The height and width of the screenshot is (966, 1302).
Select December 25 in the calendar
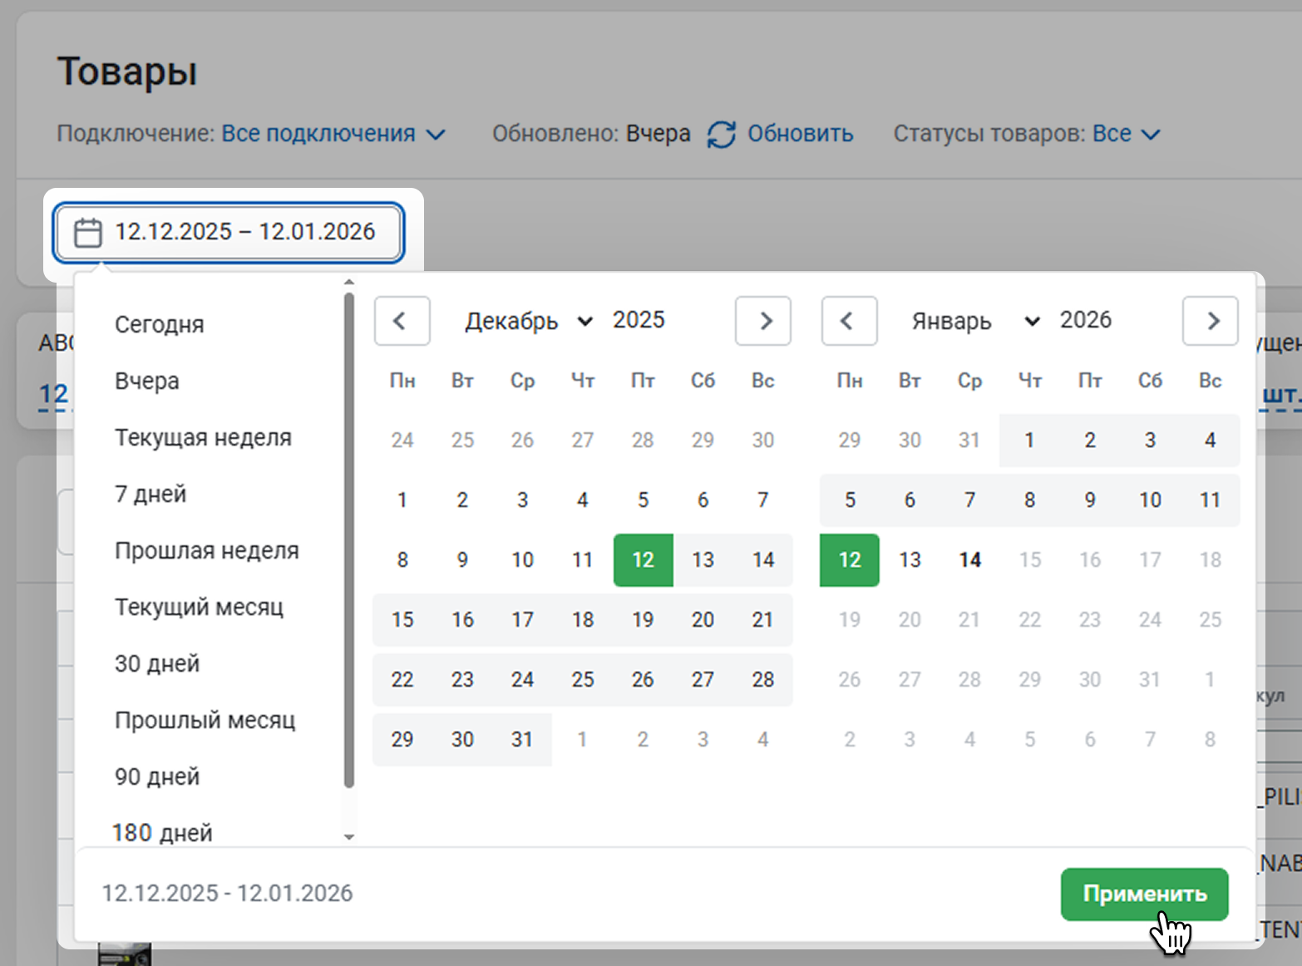point(582,679)
